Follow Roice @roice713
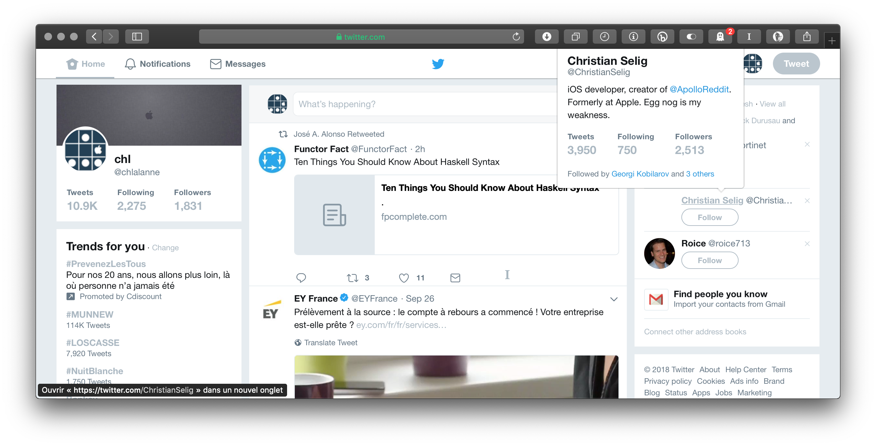 tap(709, 260)
